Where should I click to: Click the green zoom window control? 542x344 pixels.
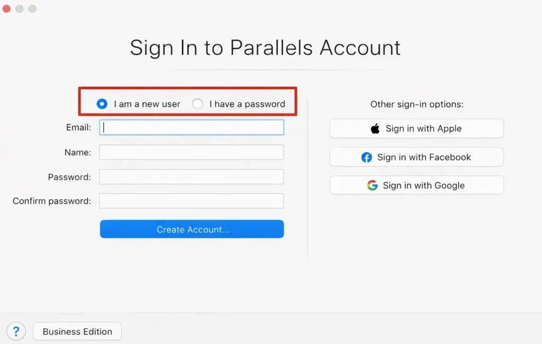[x=32, y=8]
